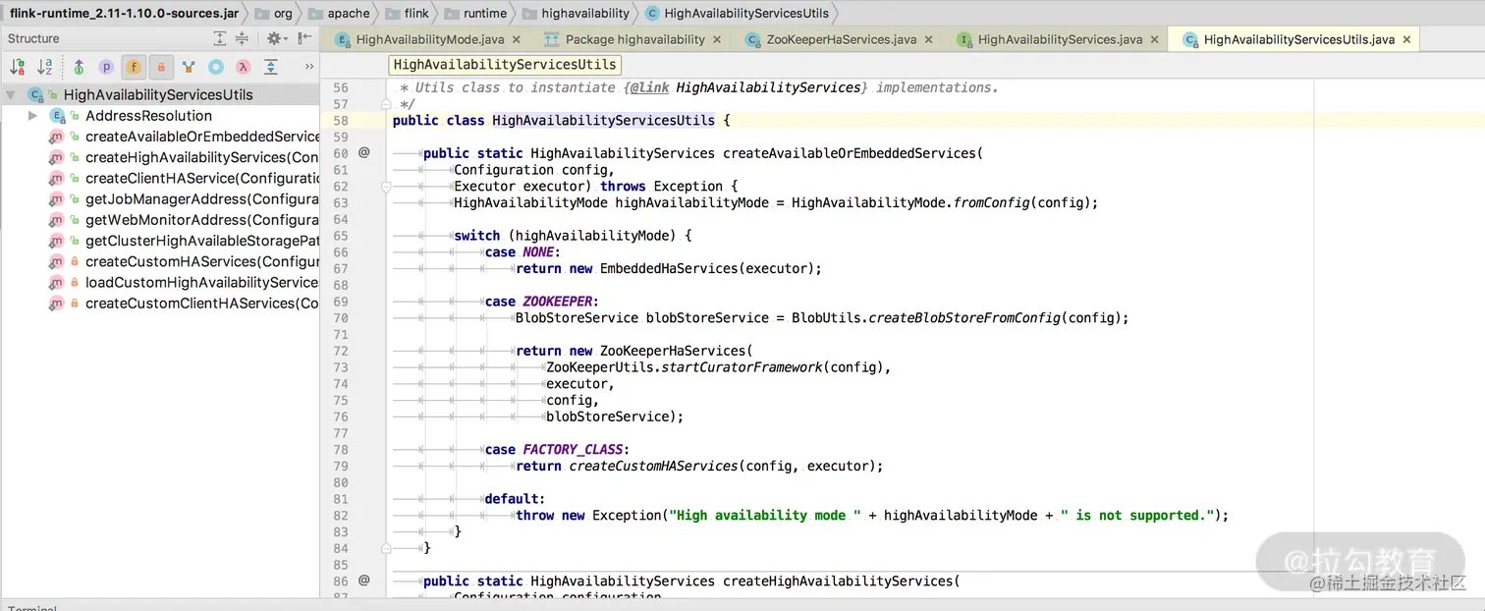This screenshot has height=611, width=1485.
Task: Switch to ZooKeeperHaServices.java tab
Action: pyautogui.click(x=842, y=39)
